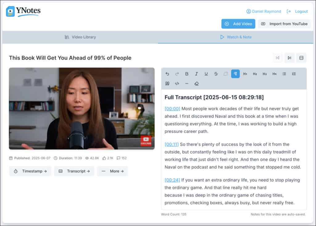Toggle underline formatting
316x226 pixels.
point(206,74)
